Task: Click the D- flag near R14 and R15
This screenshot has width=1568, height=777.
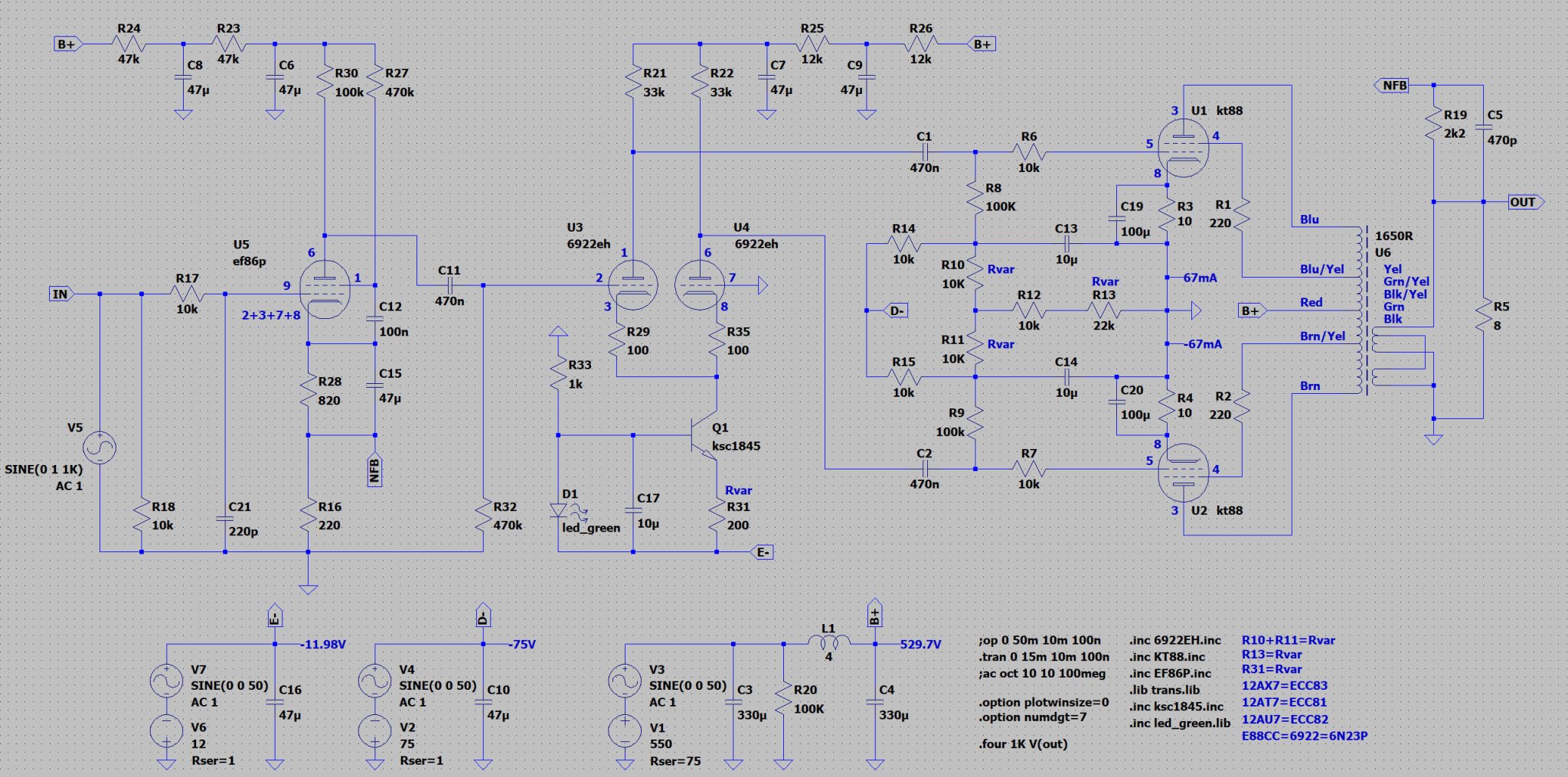Action: tap(896, 310)
